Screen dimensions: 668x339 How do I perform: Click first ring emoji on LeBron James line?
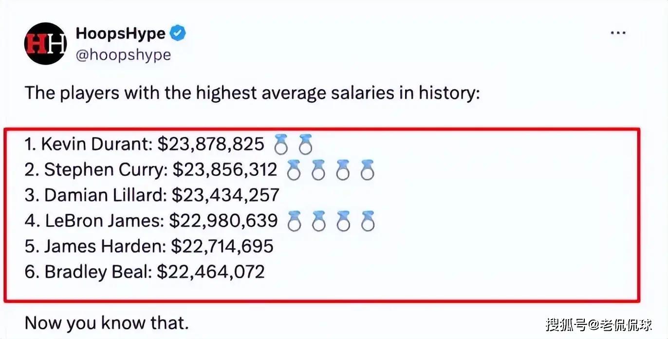295,221
